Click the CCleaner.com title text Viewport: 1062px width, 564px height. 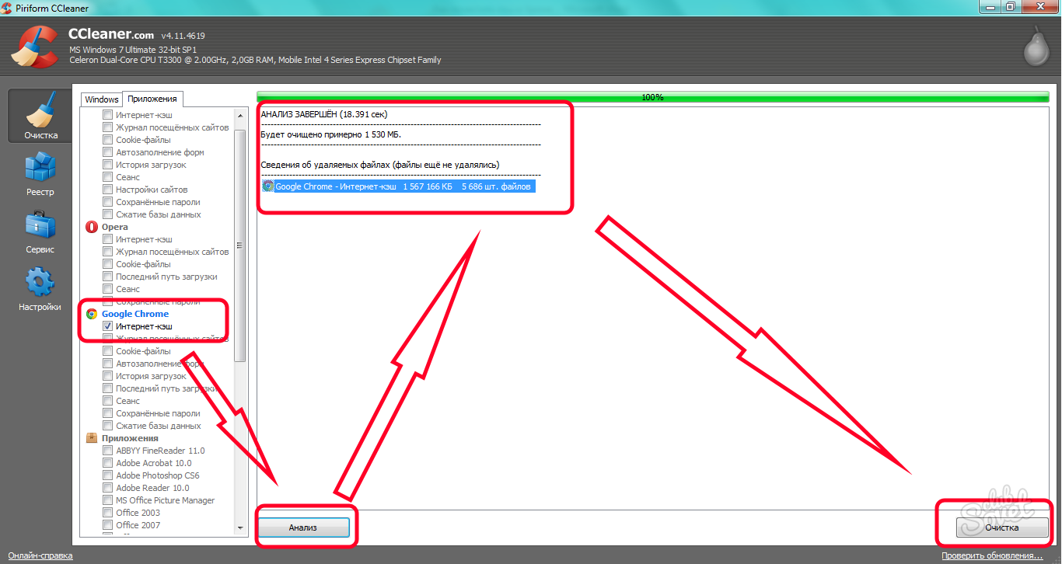111,35
